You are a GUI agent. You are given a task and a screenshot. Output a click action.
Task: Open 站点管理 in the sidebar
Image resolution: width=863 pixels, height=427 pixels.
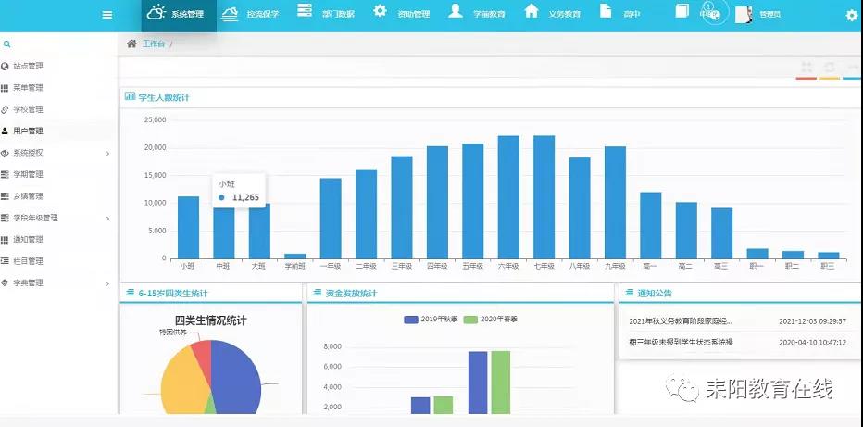[28, 66]
